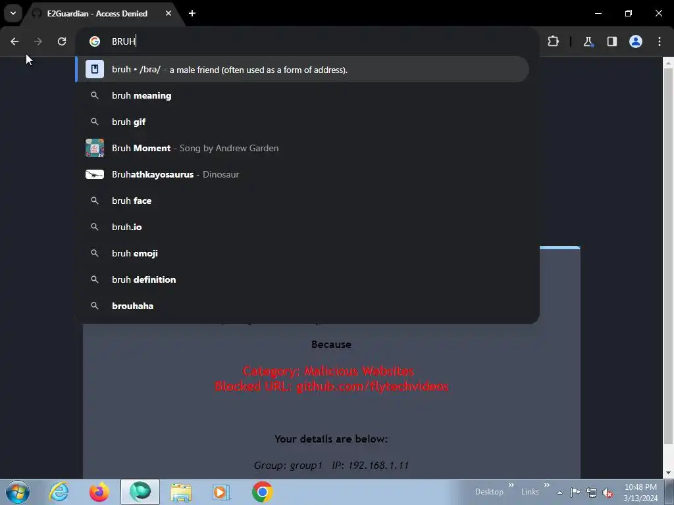Click the 'Group: group1 IP: 192.168.1.11' text
Screen dimensions: 674x505
pyautogui.click(x=331, y=465)
